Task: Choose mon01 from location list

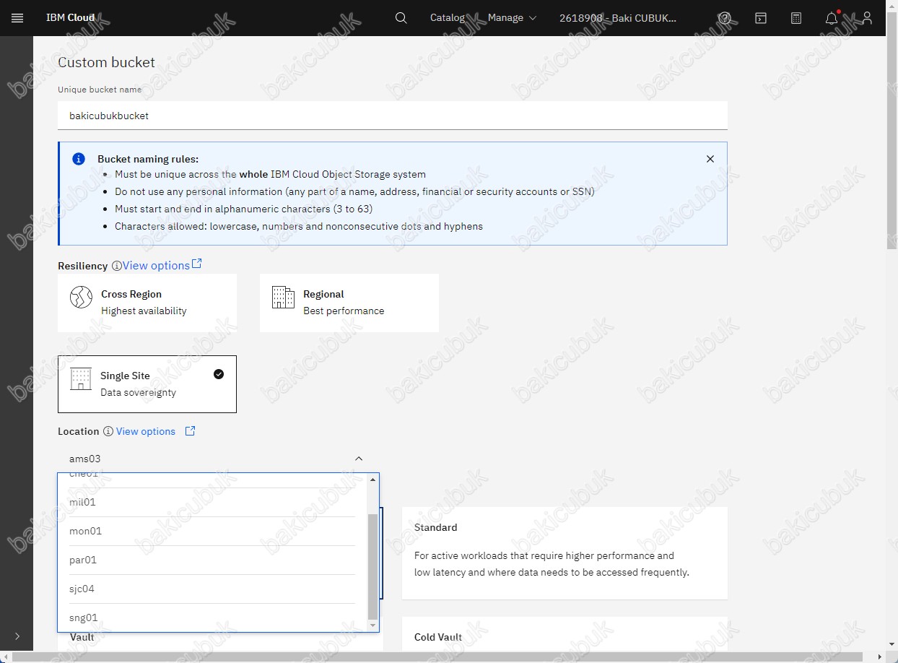Action: pyautogui.click(x=213, y=531)
